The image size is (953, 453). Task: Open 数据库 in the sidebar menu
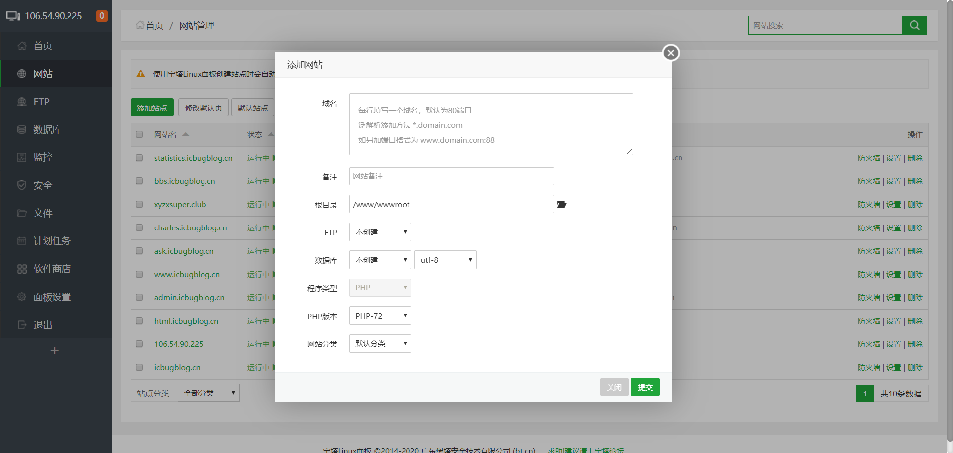pyautogui.click(x=56, y=129)
